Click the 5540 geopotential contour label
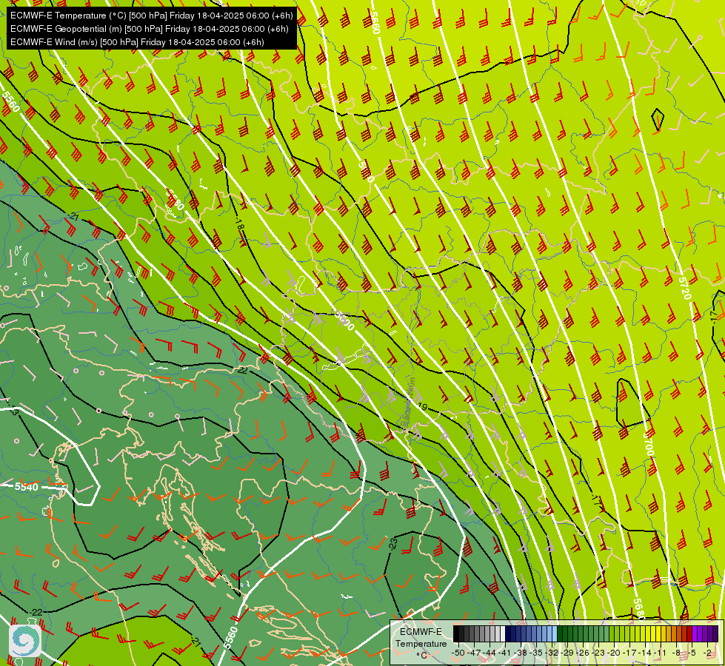Viewport: 725px width, 666px height. 27,487
